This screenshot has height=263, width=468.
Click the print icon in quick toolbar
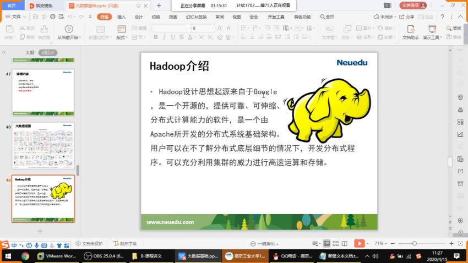pos(53,17)
